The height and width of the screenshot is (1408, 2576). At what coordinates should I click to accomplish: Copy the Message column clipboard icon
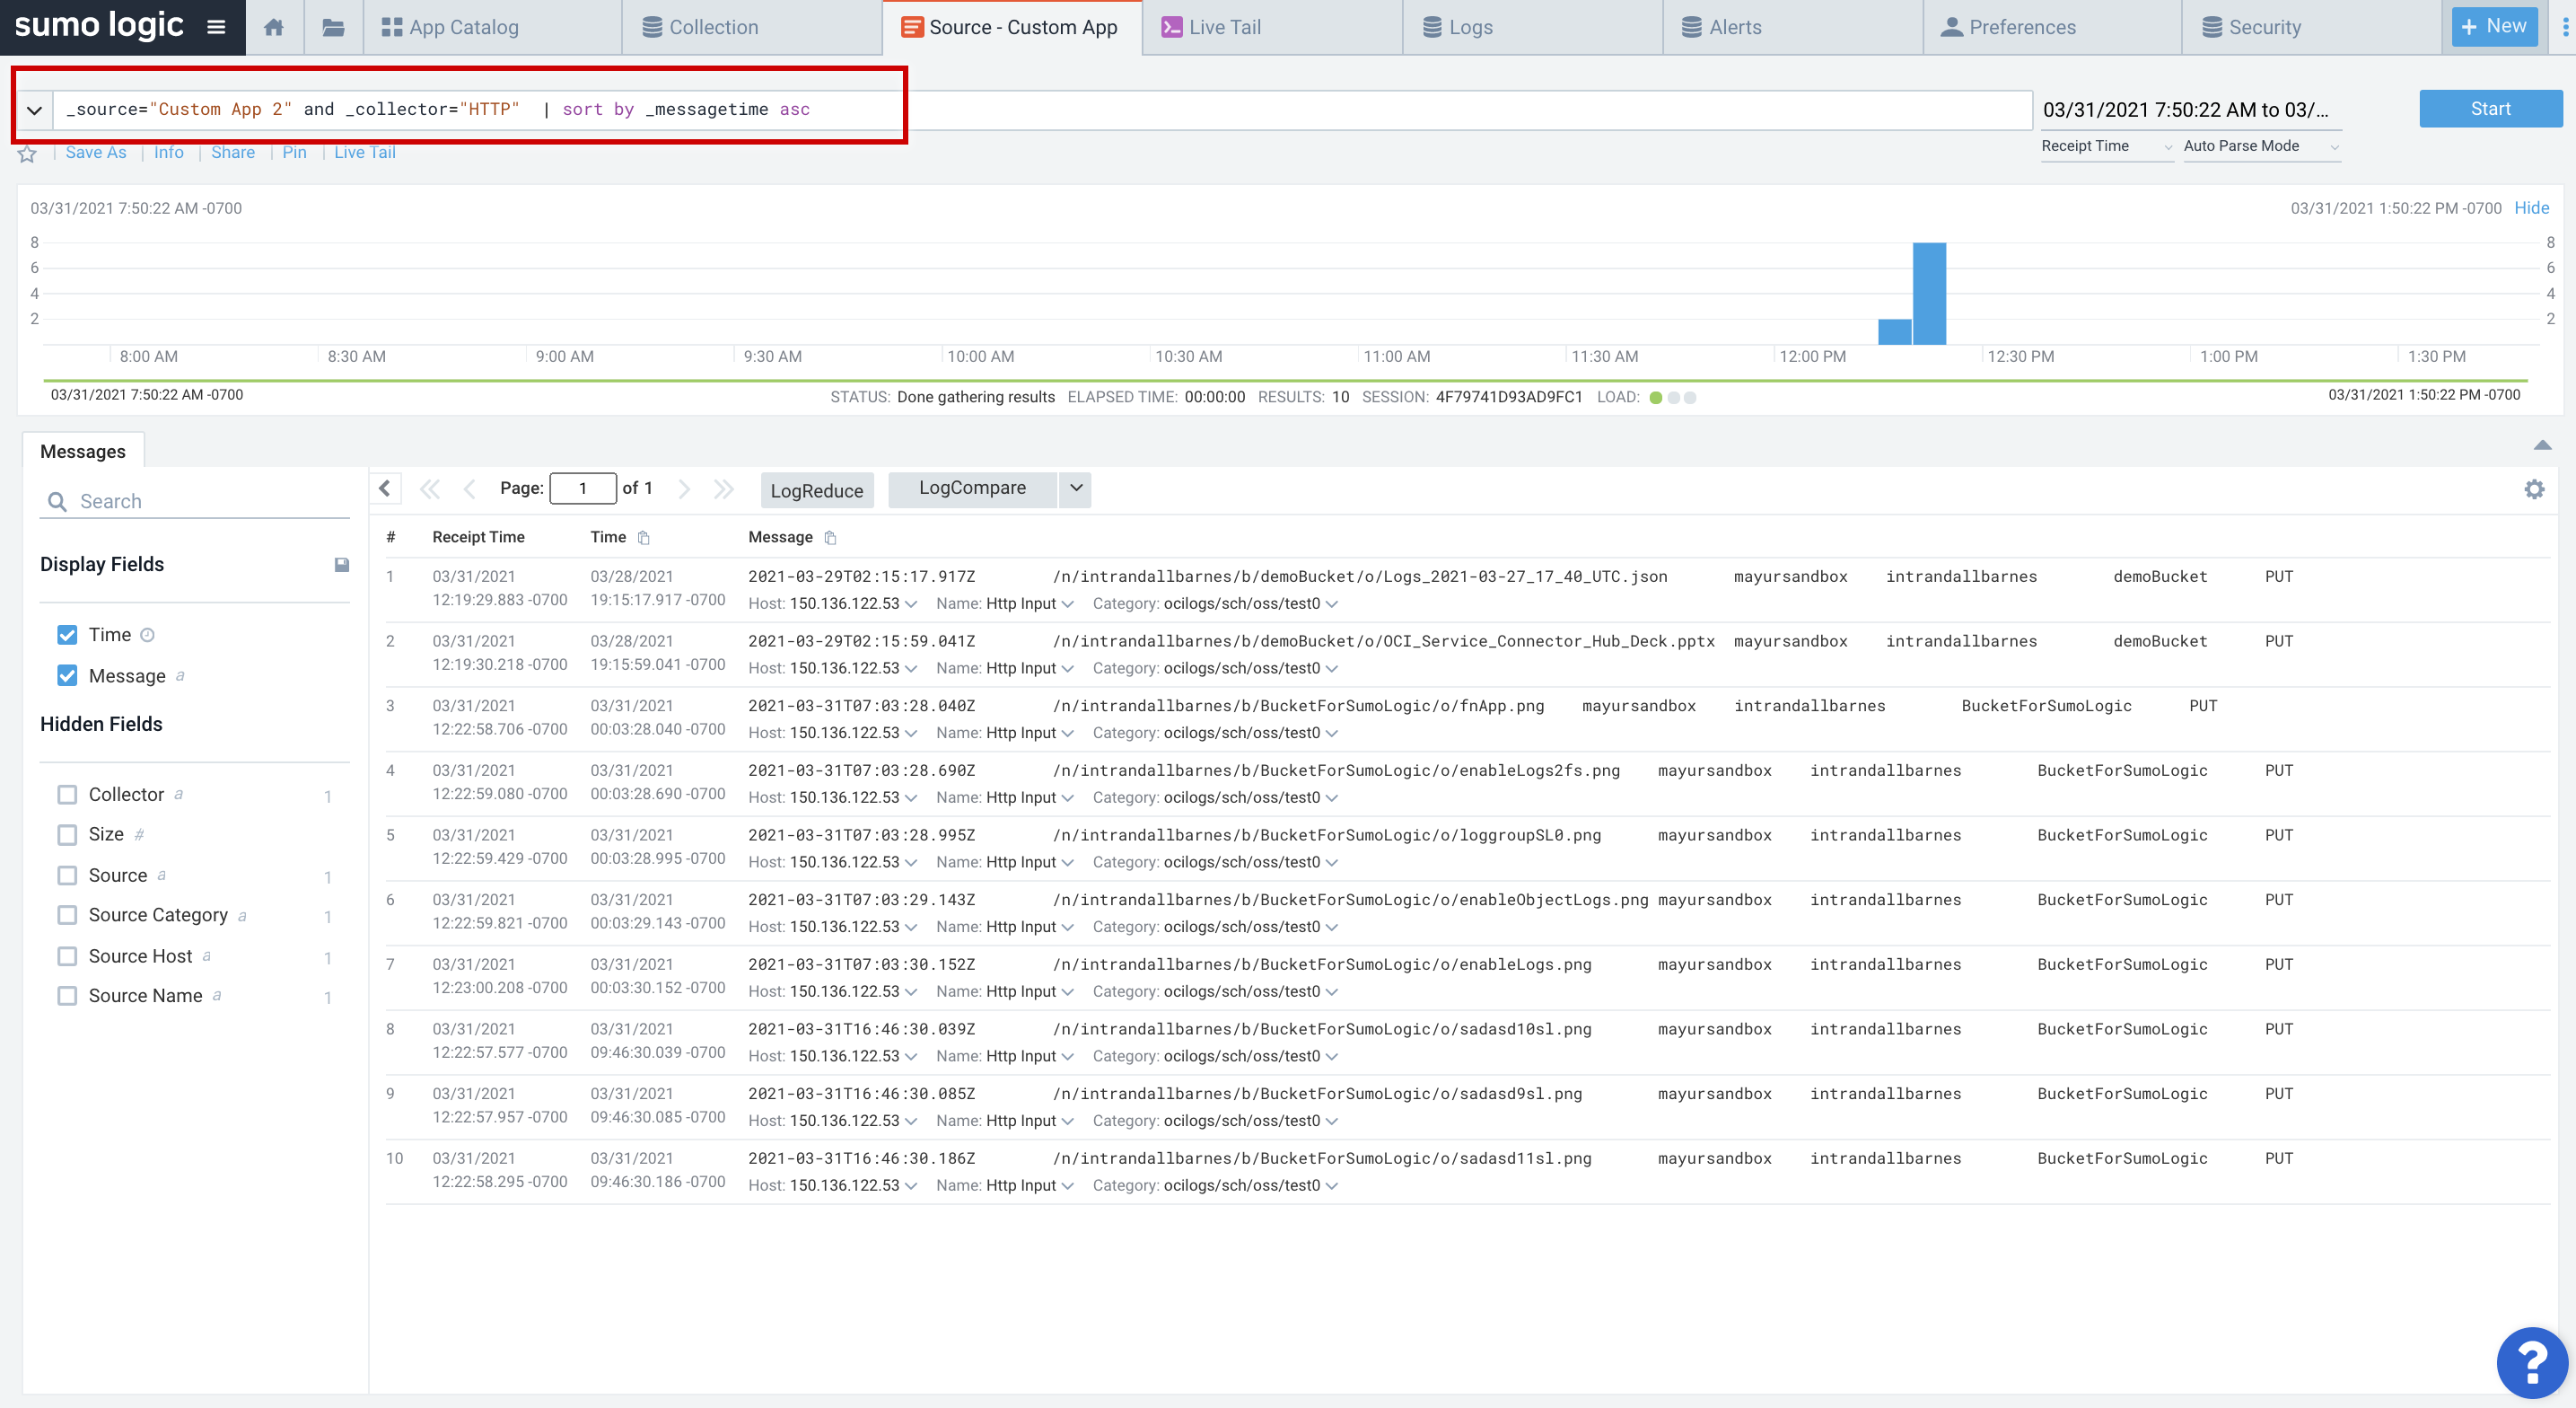830,537
